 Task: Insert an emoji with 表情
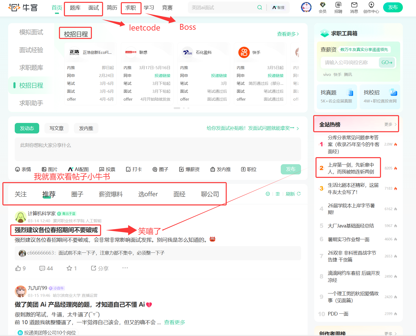pos(23,169)
